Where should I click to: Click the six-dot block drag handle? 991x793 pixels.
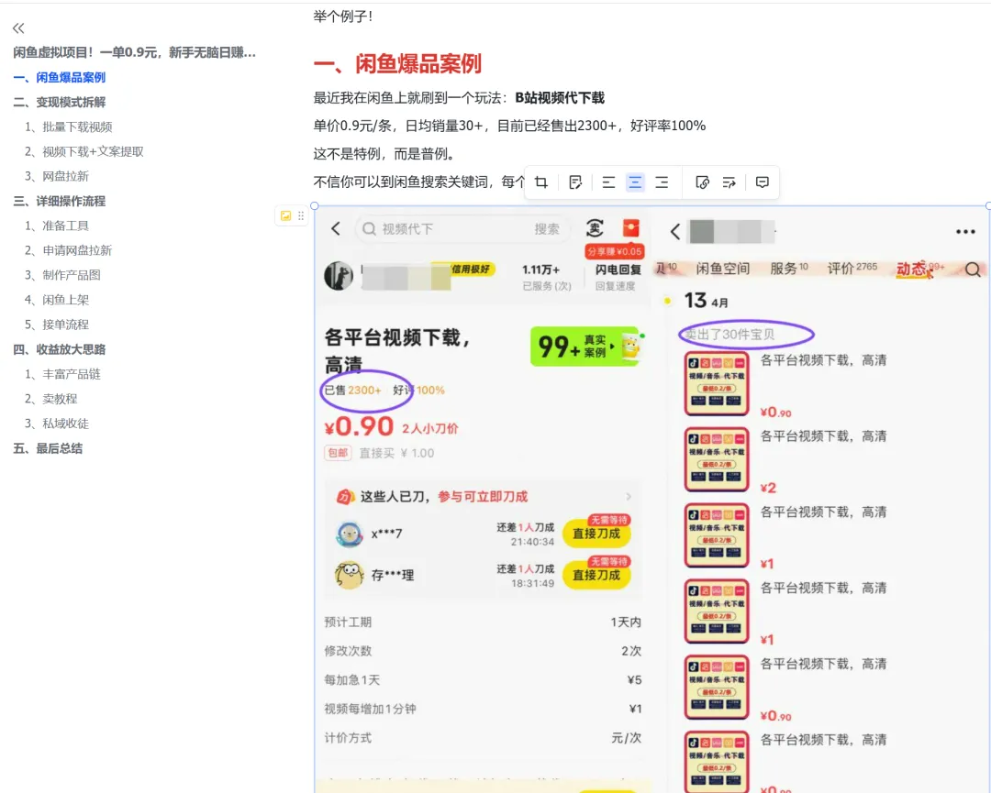301,216
